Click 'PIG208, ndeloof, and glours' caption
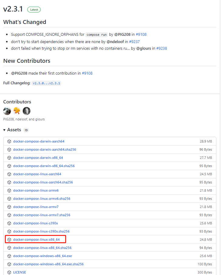The height and width of the screenshot is (275, 223). (24, 119)
